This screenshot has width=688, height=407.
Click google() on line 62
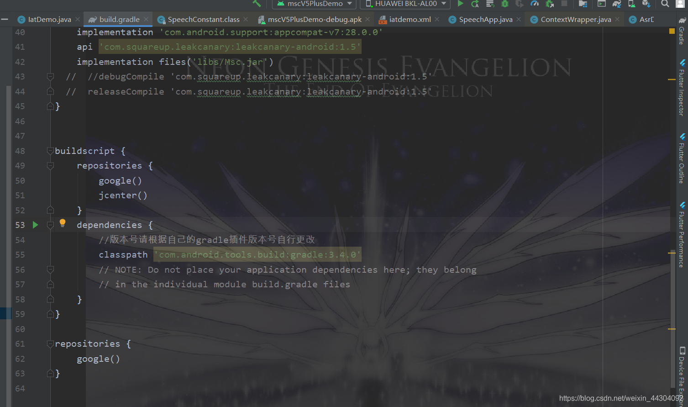[x=99, y=359]
